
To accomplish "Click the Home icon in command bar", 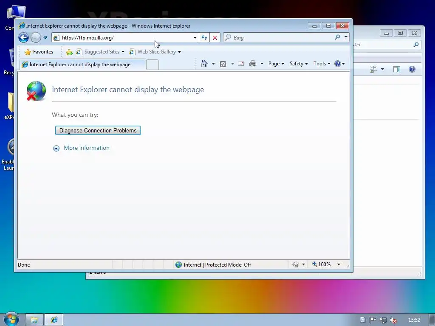I will [204, 64].
